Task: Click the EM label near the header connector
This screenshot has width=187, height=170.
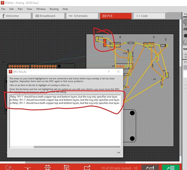Action: tap(113, 66)
